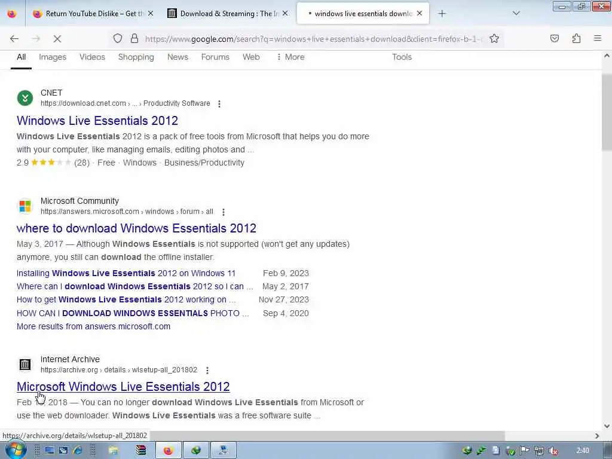
Task: Open options for the Internet Archive result
Action: click(x=207, y=370)
